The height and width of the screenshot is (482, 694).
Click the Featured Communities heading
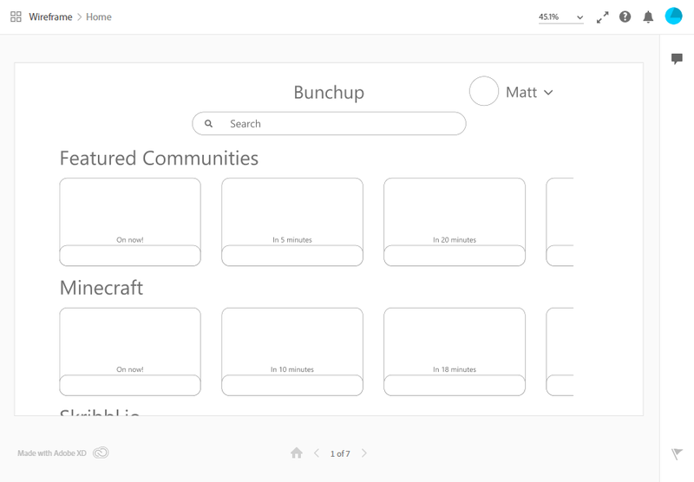[159, 159]
